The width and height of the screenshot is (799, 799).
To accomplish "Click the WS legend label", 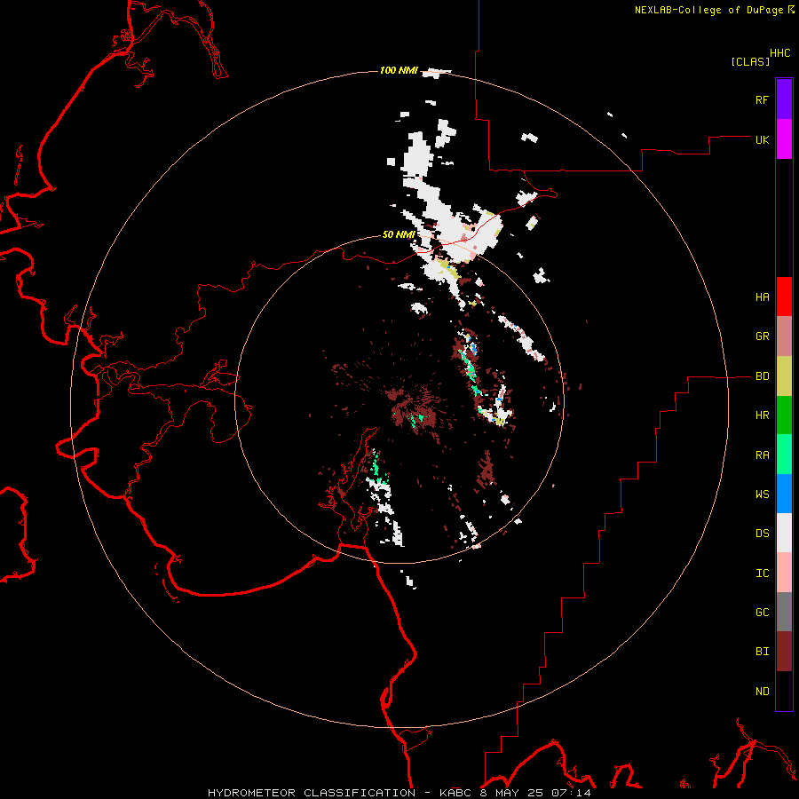I will point(762,494).
